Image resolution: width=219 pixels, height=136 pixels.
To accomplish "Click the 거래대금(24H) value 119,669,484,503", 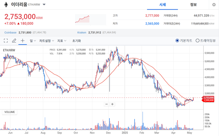I will 200,24.
